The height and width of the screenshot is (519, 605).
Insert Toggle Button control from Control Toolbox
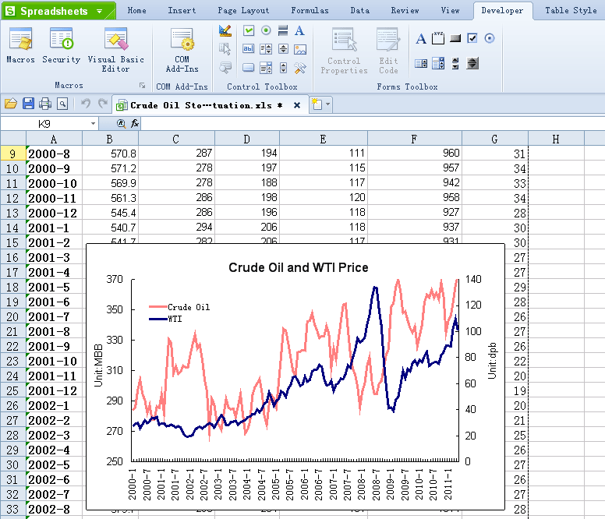click(283, 30)
